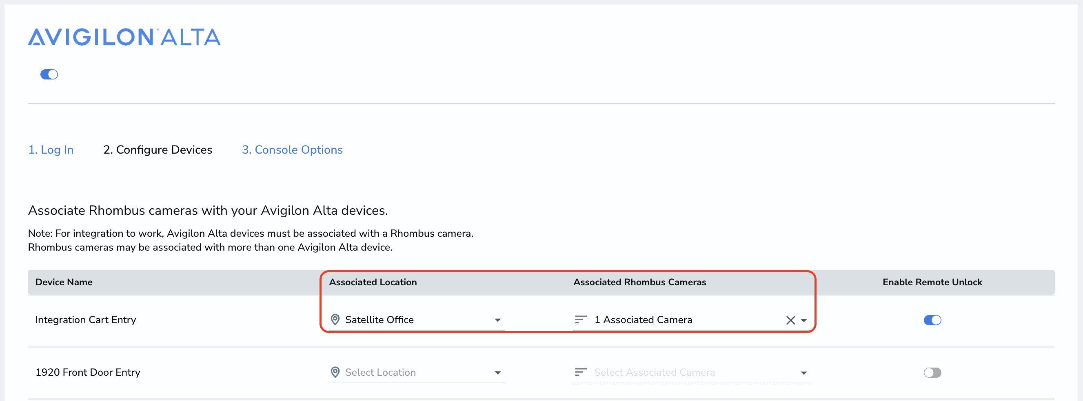Click location pin icon in 1920 Front Door row
Image resolution: width=1083 pixels, height=401 pixels.
335,372
